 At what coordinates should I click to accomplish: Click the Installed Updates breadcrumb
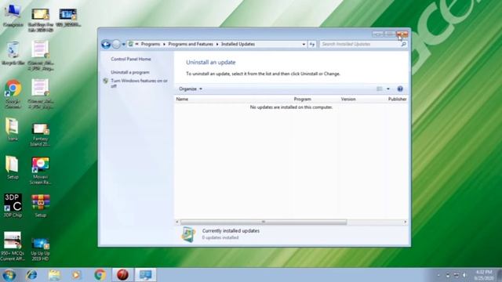tap(238, 44)
